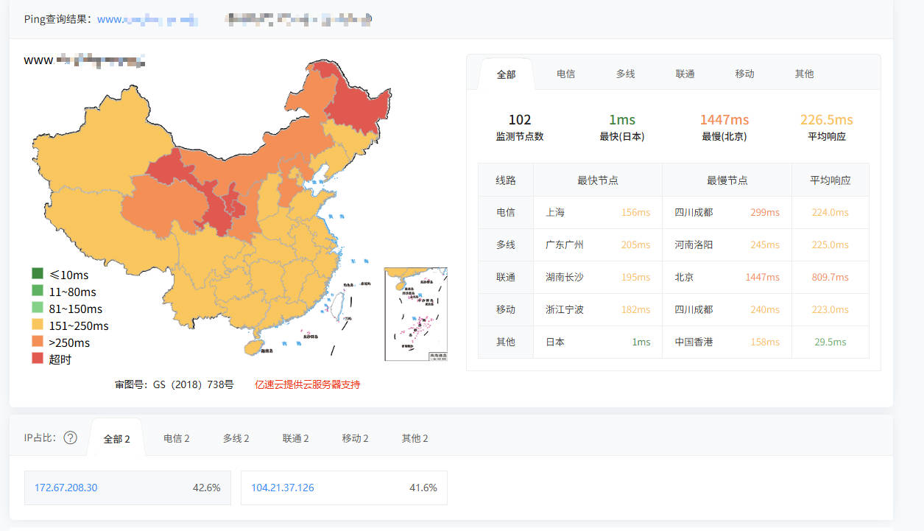Click the green 11~80ms legend swatch
Viewport: 924px width, 531px height.
coord(37,291)
